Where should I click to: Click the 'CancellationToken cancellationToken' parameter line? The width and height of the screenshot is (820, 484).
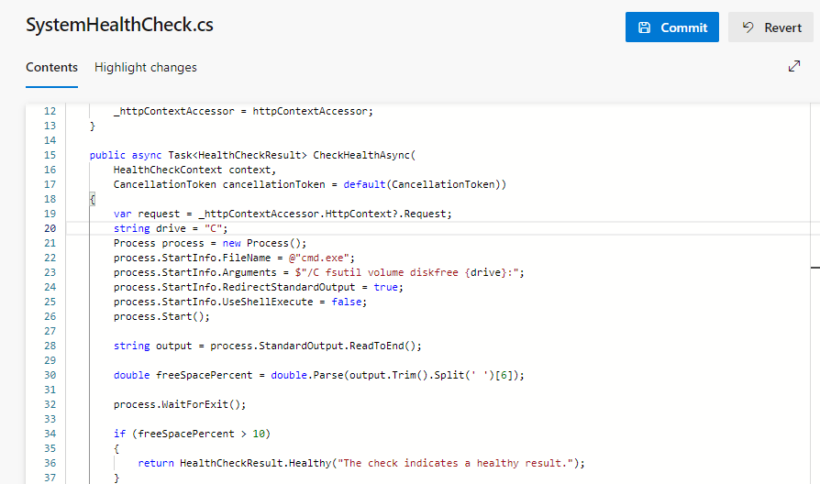click(310, 184)
